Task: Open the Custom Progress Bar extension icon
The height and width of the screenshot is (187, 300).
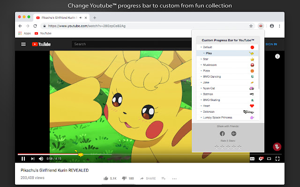Action: tap(261, 26)
